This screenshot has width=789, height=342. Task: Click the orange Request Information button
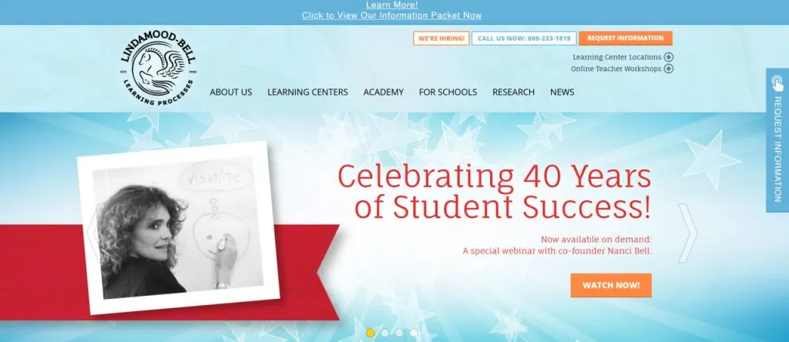click(626, 39)
